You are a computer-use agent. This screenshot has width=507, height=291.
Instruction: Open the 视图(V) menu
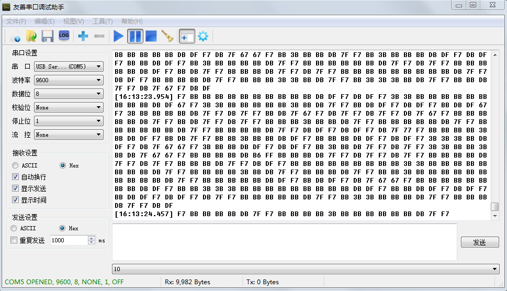click(73, 21)
